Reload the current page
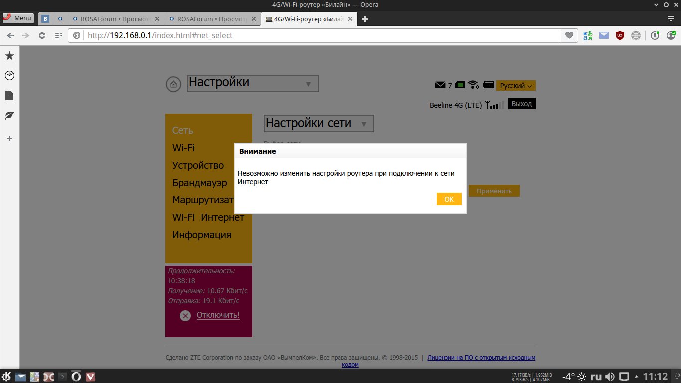The width and height of the screenshot is (681, 383). point(42,36)
